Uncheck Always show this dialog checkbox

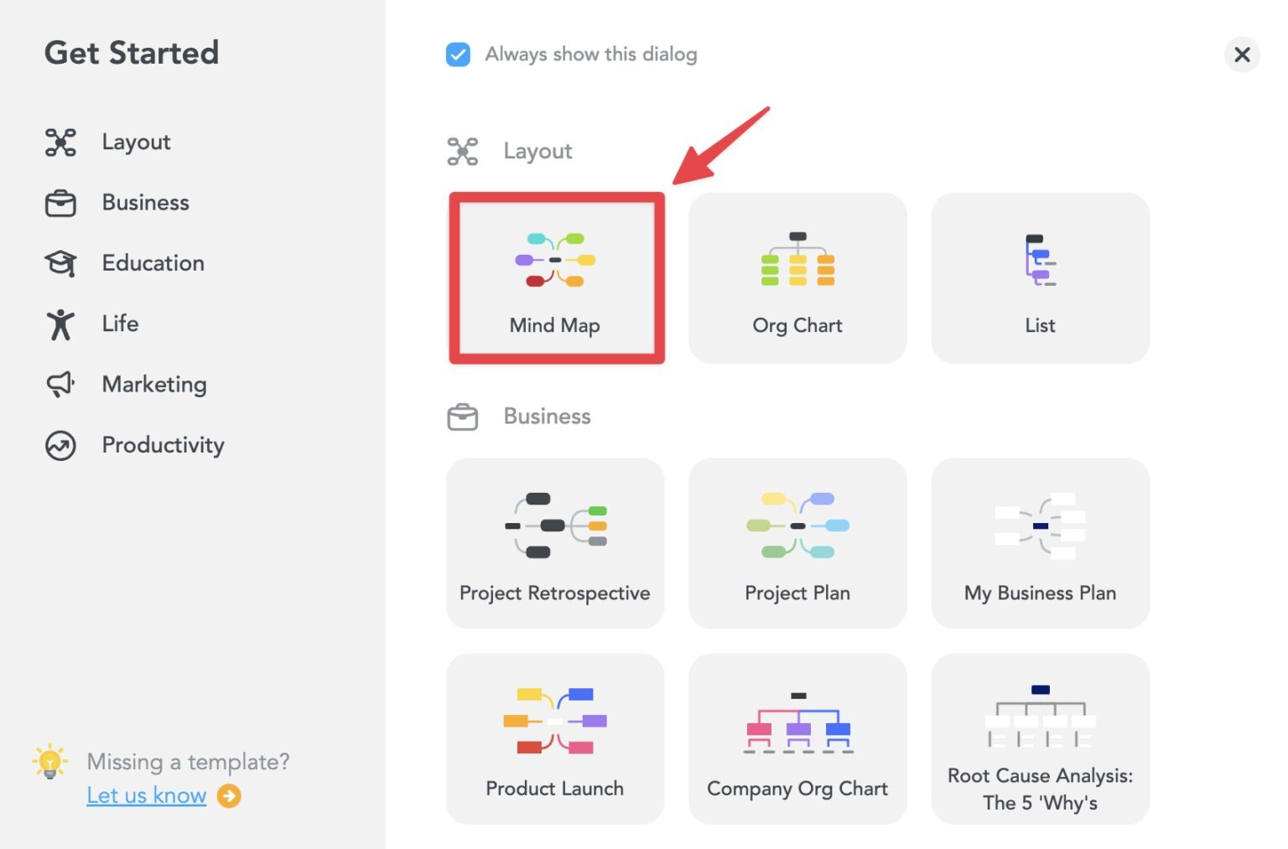pyautogui.click(x=458, y=54)
